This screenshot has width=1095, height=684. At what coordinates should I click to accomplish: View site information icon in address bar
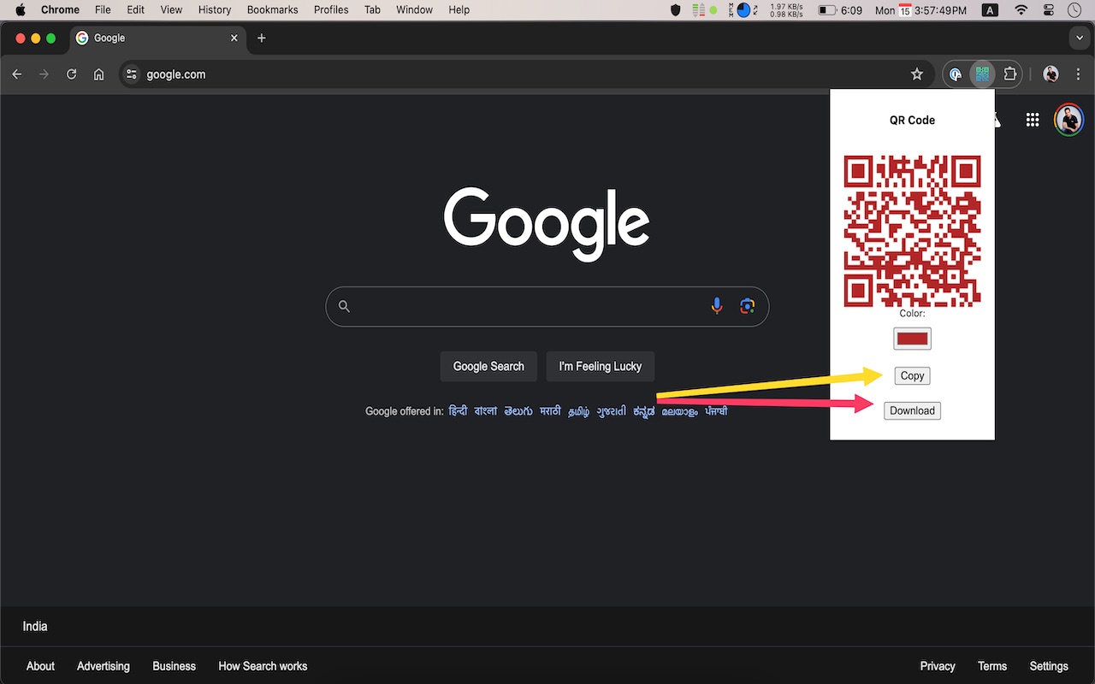click(132, 74)
